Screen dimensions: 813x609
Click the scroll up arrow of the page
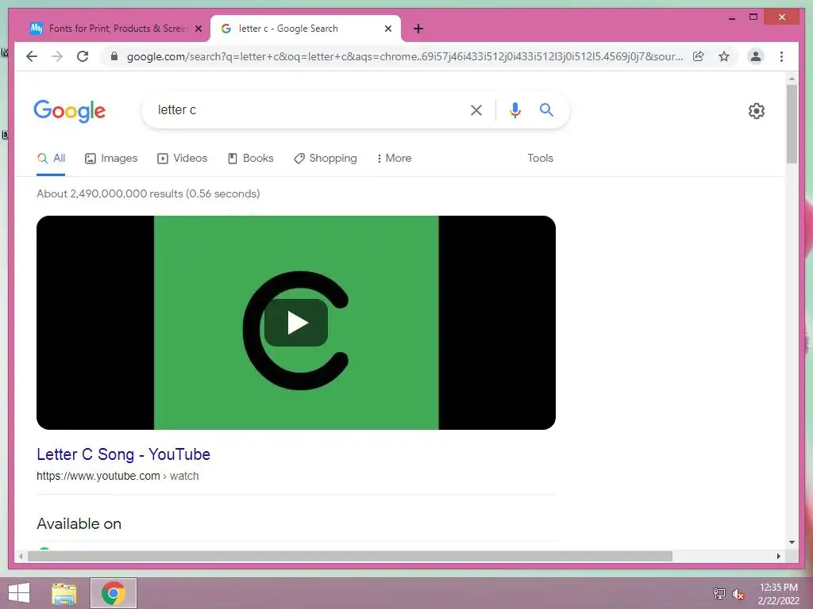click(x=792, y=79)
